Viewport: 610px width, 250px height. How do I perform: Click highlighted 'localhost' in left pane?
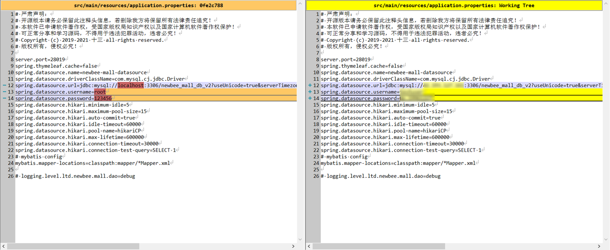click(131, 86)
